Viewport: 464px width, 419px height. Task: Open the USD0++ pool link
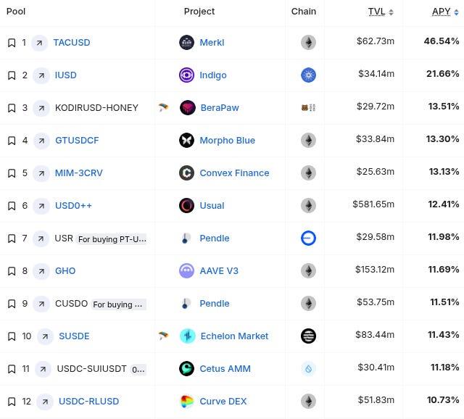coord(73,206)
